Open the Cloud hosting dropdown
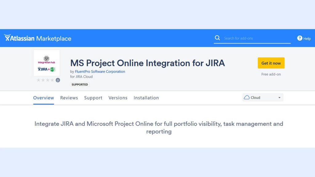 pos(263,98)
